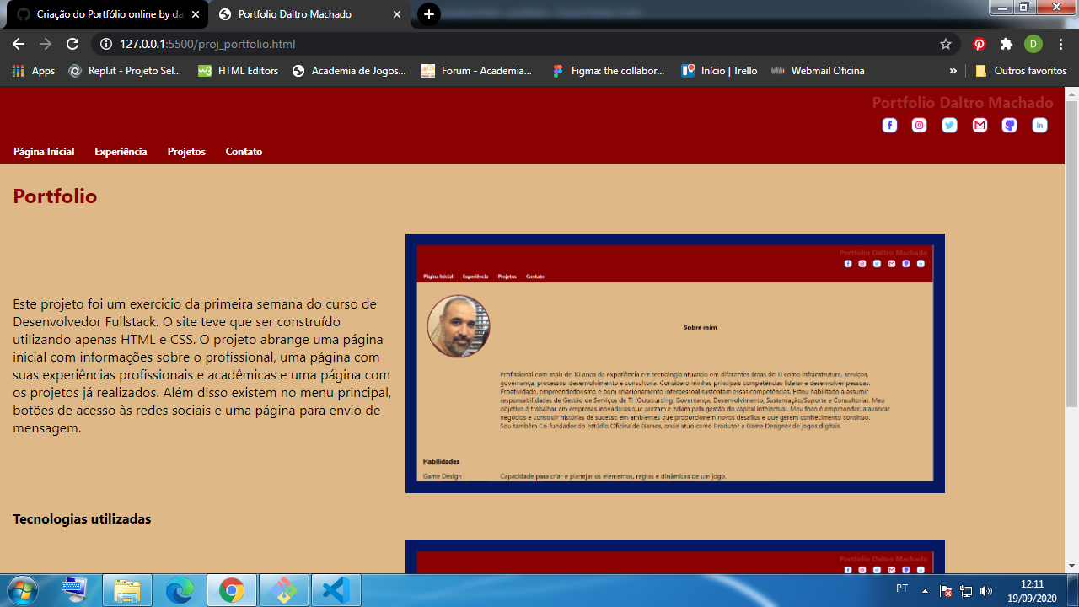Screen dimensions: 1079x607
Task: Open the Windows Start button
Action: (x=22, y=590)
